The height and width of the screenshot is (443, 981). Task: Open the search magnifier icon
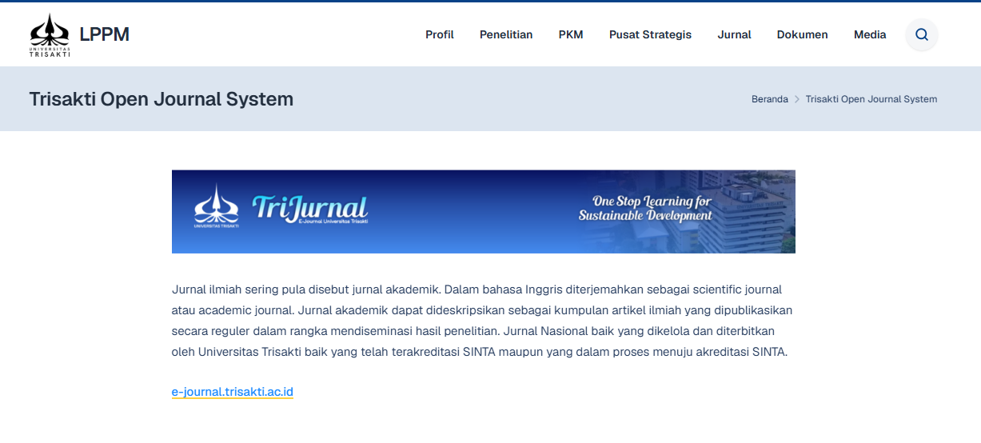pyautogui.click(x=922, y=34)
